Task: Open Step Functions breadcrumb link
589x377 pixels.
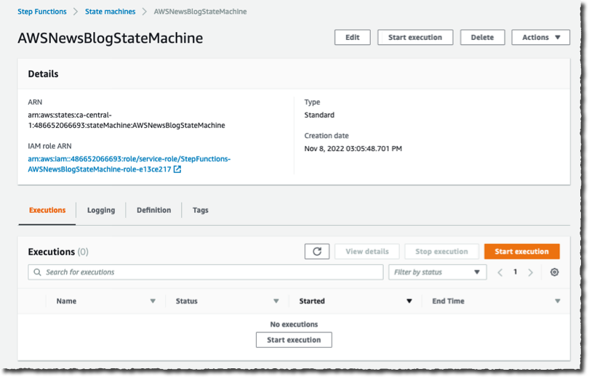Action: [x=42, y=12]
